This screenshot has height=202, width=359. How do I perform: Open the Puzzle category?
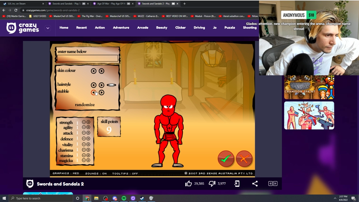[230, 27]
